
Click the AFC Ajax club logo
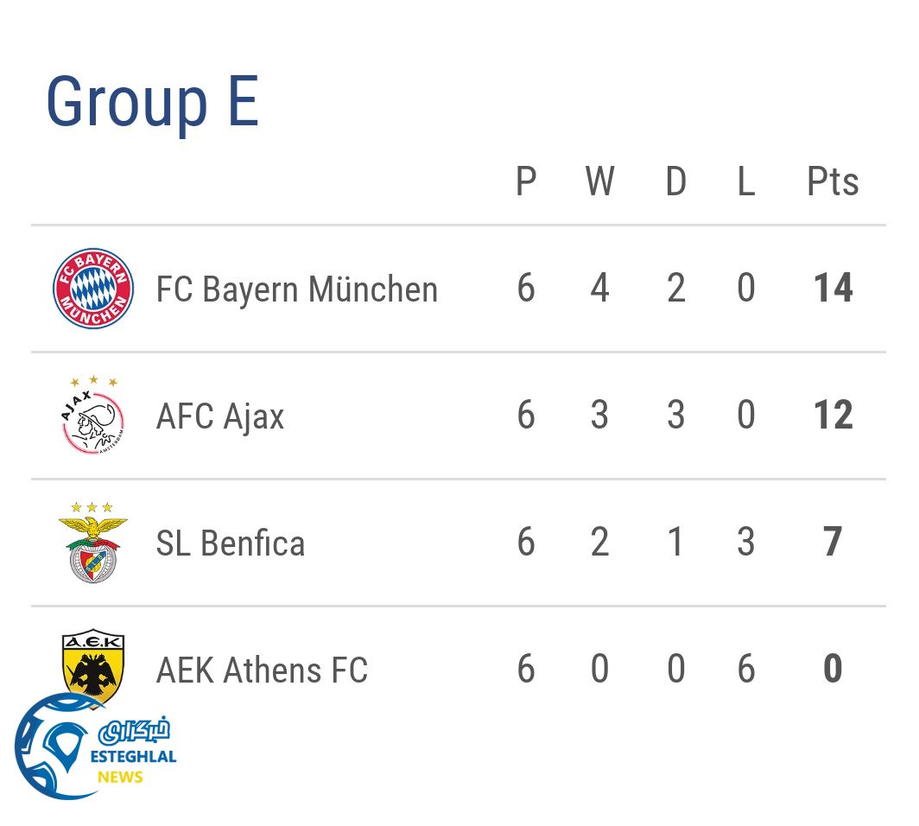coord(93,416)
